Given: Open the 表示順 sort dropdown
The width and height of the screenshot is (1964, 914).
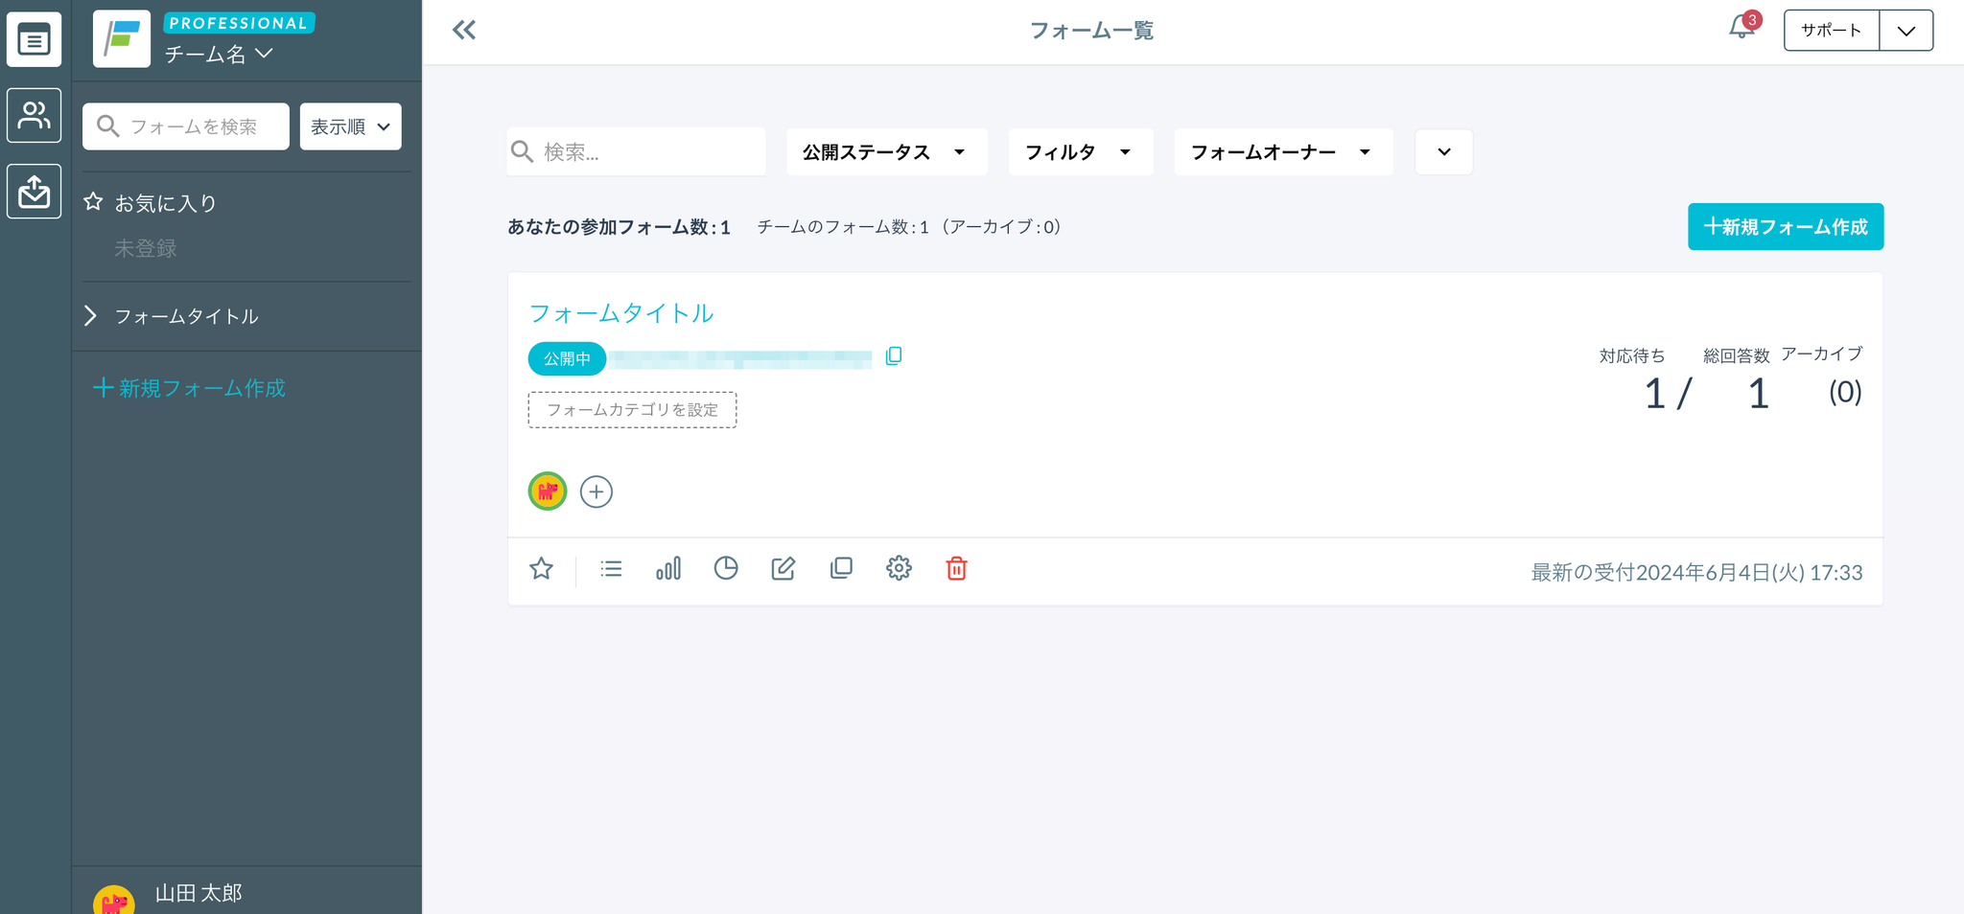Looking at the screenshot, I should [351, 126].
